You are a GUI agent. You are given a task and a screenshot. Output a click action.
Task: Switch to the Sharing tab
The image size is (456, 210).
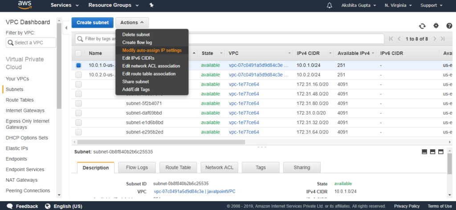(302, 168)
